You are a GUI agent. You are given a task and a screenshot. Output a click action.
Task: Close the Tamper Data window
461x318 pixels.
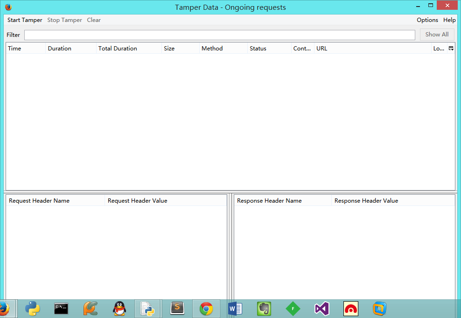pyautogui.click(x=447, y=5)
